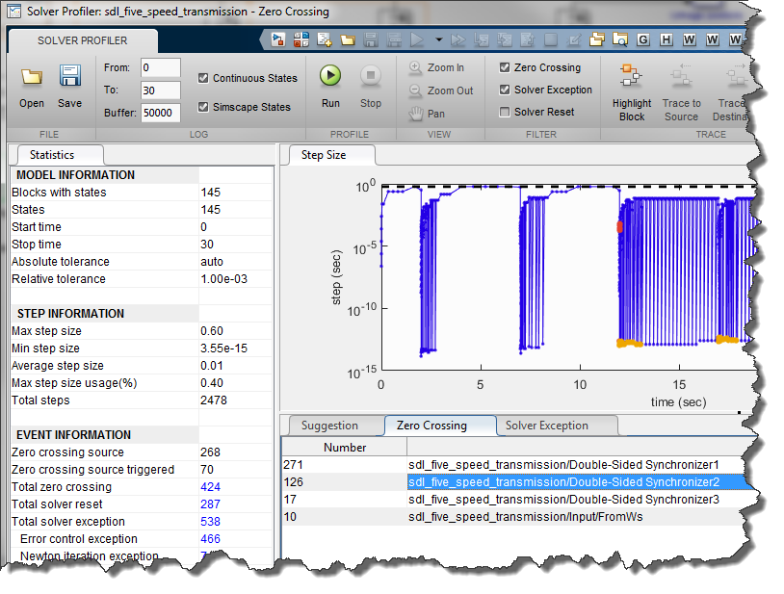This screenshot has height=594, width=784.
Task: Click the Open file icon
Action: (32, 77)
